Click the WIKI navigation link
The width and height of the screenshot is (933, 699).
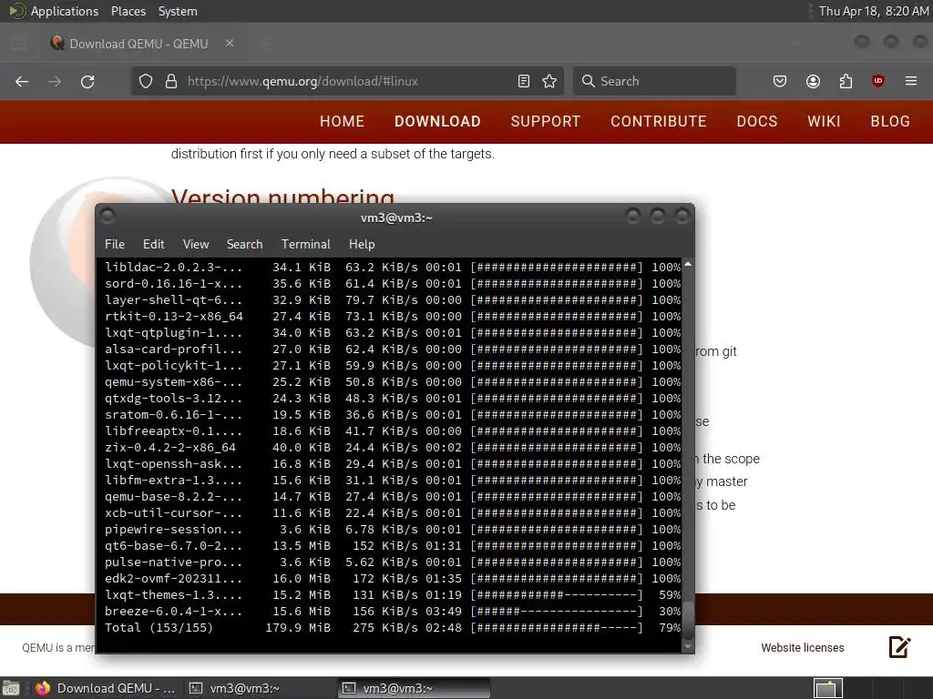coord(824,121)
